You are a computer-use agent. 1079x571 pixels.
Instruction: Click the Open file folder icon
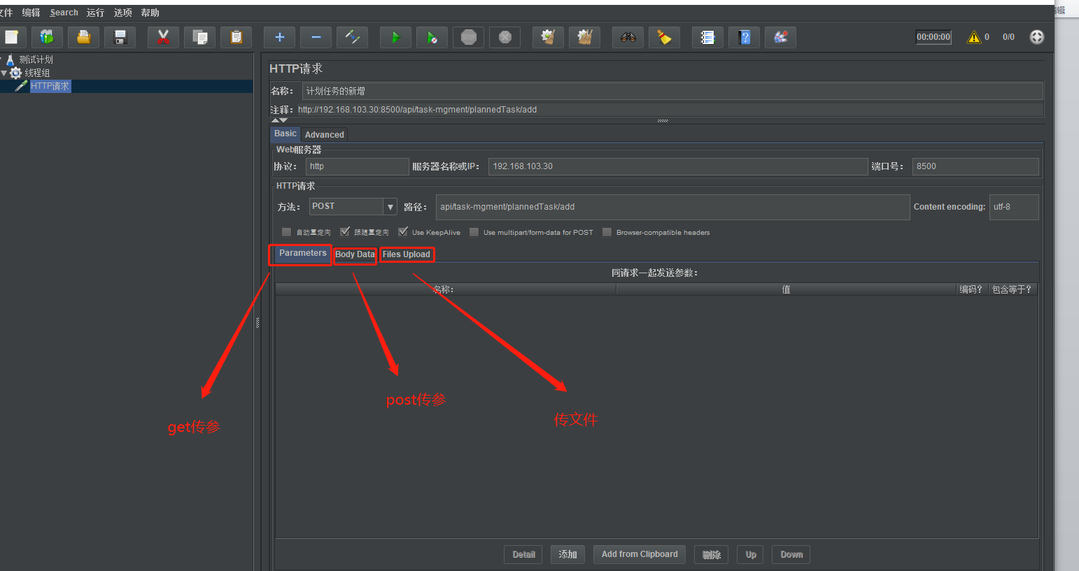click(83, 37)
